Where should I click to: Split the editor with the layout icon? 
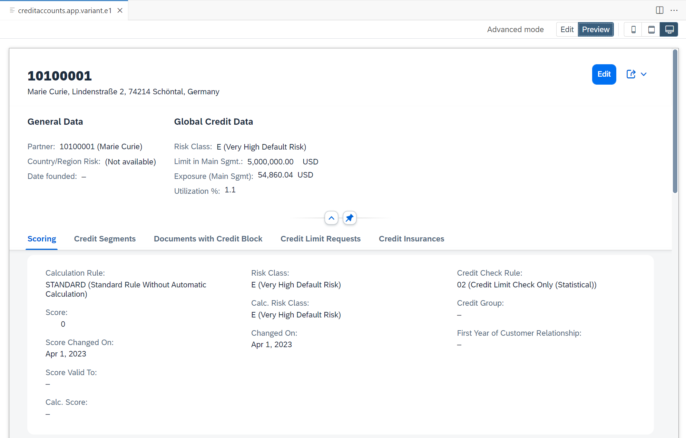(x=659, y=10)
